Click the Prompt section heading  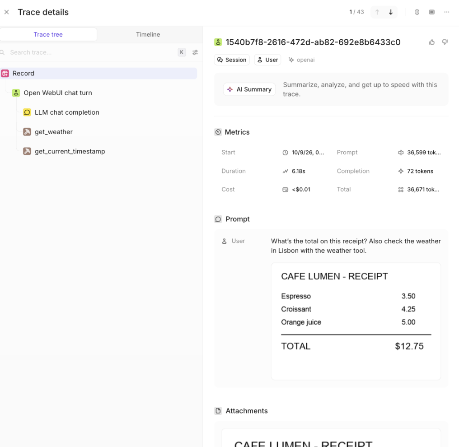pos(237,219)
